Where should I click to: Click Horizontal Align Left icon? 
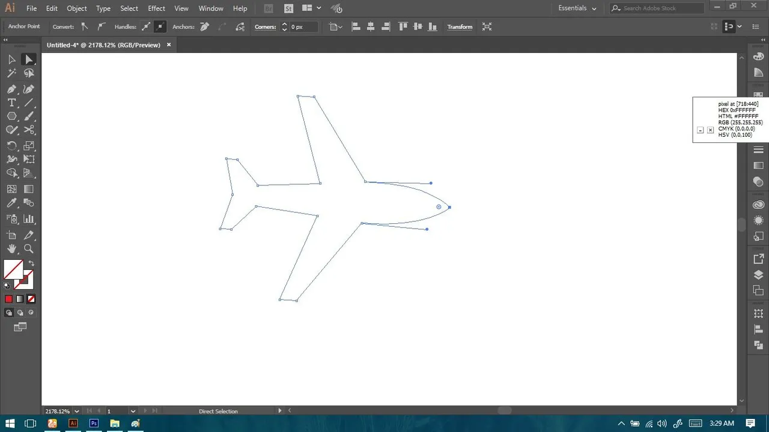[x=356, y=26]
